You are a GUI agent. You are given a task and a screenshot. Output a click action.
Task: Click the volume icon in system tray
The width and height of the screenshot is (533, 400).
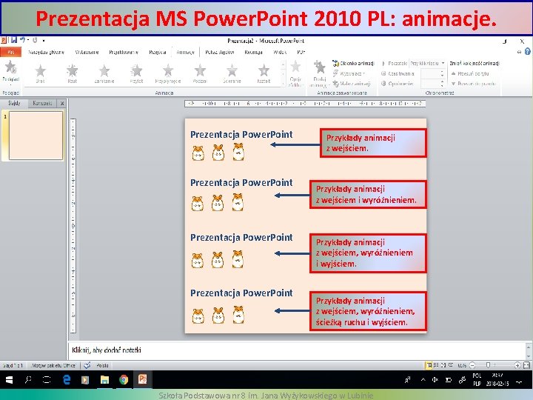[435, 379]
